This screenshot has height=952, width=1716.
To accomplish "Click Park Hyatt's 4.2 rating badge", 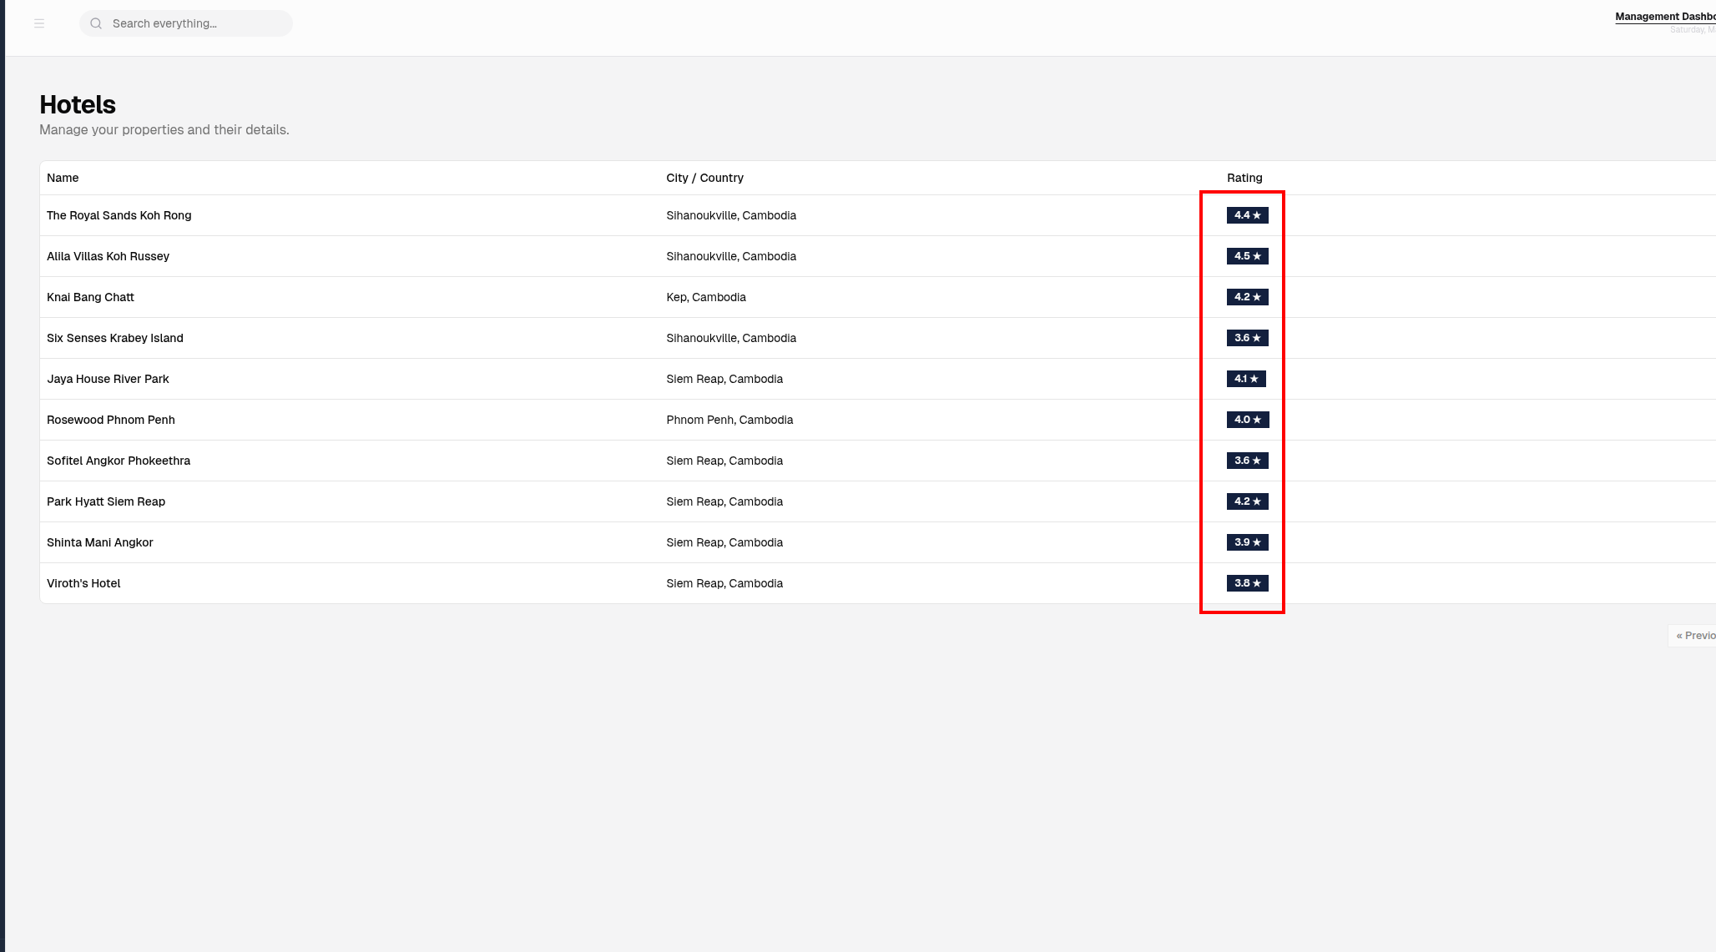I will [1247, 501].
